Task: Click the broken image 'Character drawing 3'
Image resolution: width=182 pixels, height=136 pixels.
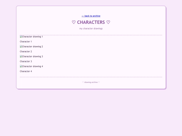Action: coord(31,56)
